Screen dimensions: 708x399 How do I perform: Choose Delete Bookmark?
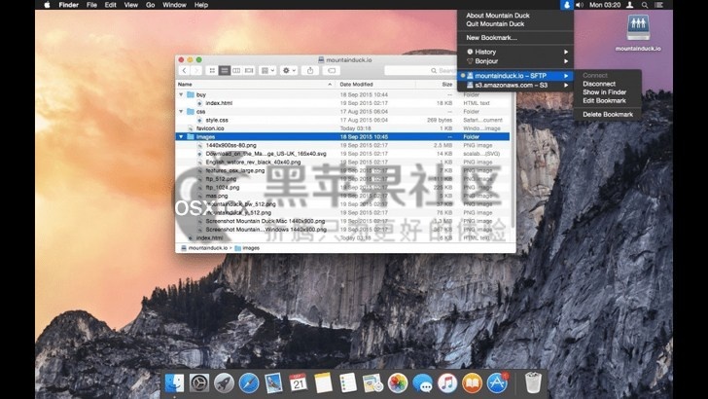(x=608, y=115)
